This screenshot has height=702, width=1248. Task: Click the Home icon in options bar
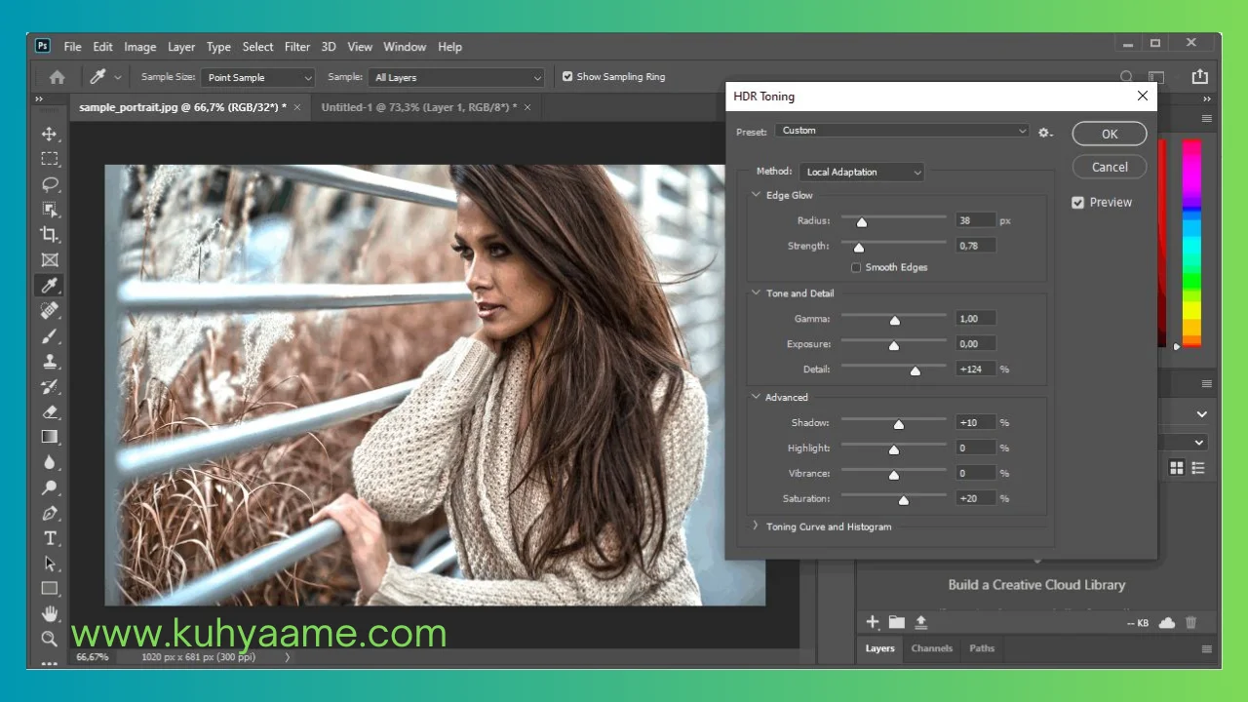(x=58, y=77)
